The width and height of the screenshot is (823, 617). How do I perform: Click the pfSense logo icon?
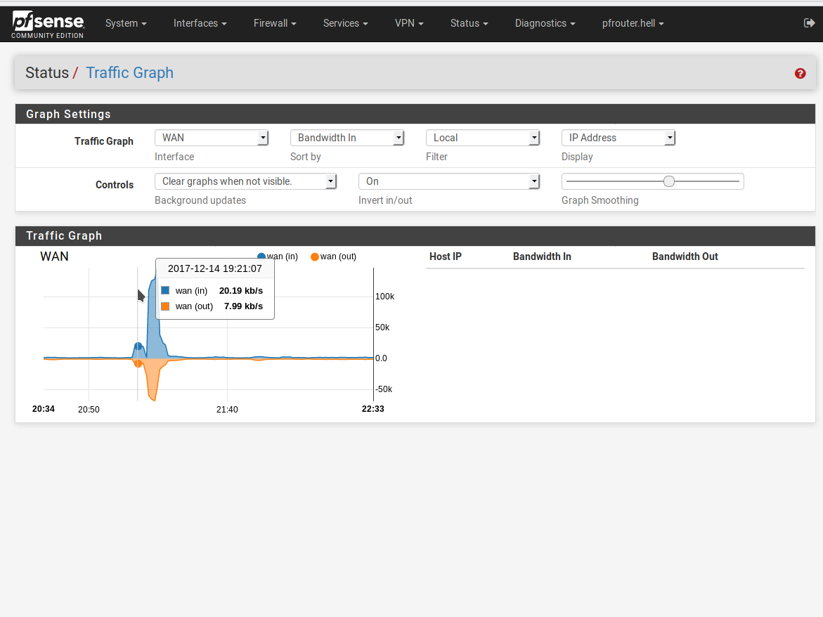(x=47, y=24)
